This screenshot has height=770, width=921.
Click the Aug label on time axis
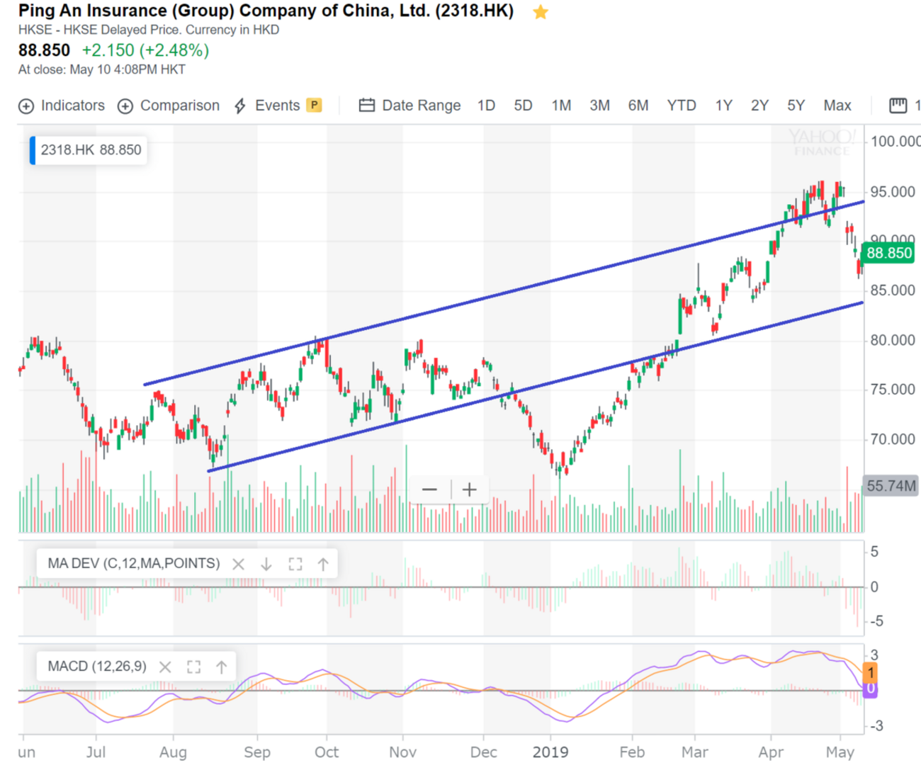click(x=173, y=752)
